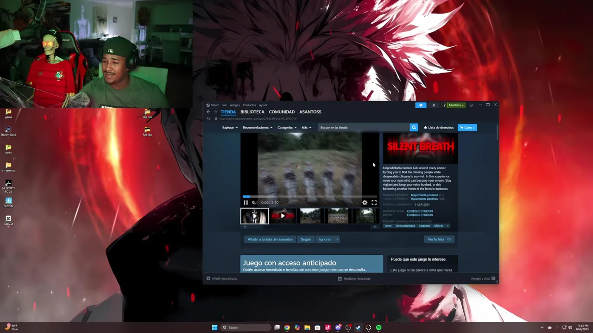Open EXODIAC STUDIOS developer link
This screenshot has height=333, width=593.
[x=420, y=211]
